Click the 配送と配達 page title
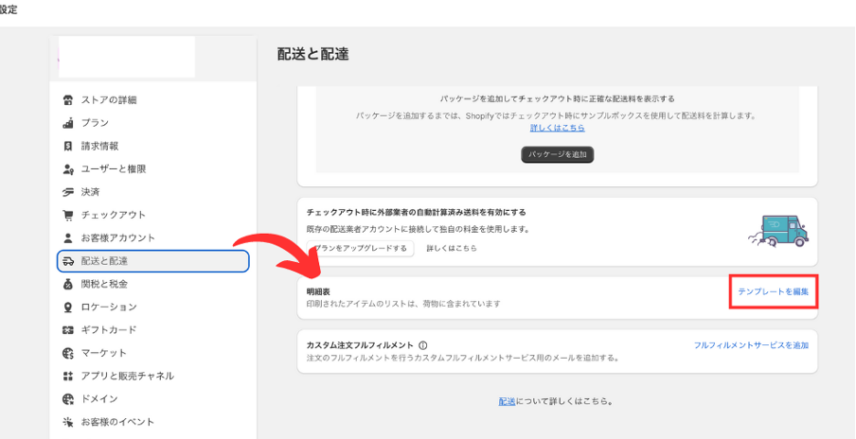 coord(312,54)
